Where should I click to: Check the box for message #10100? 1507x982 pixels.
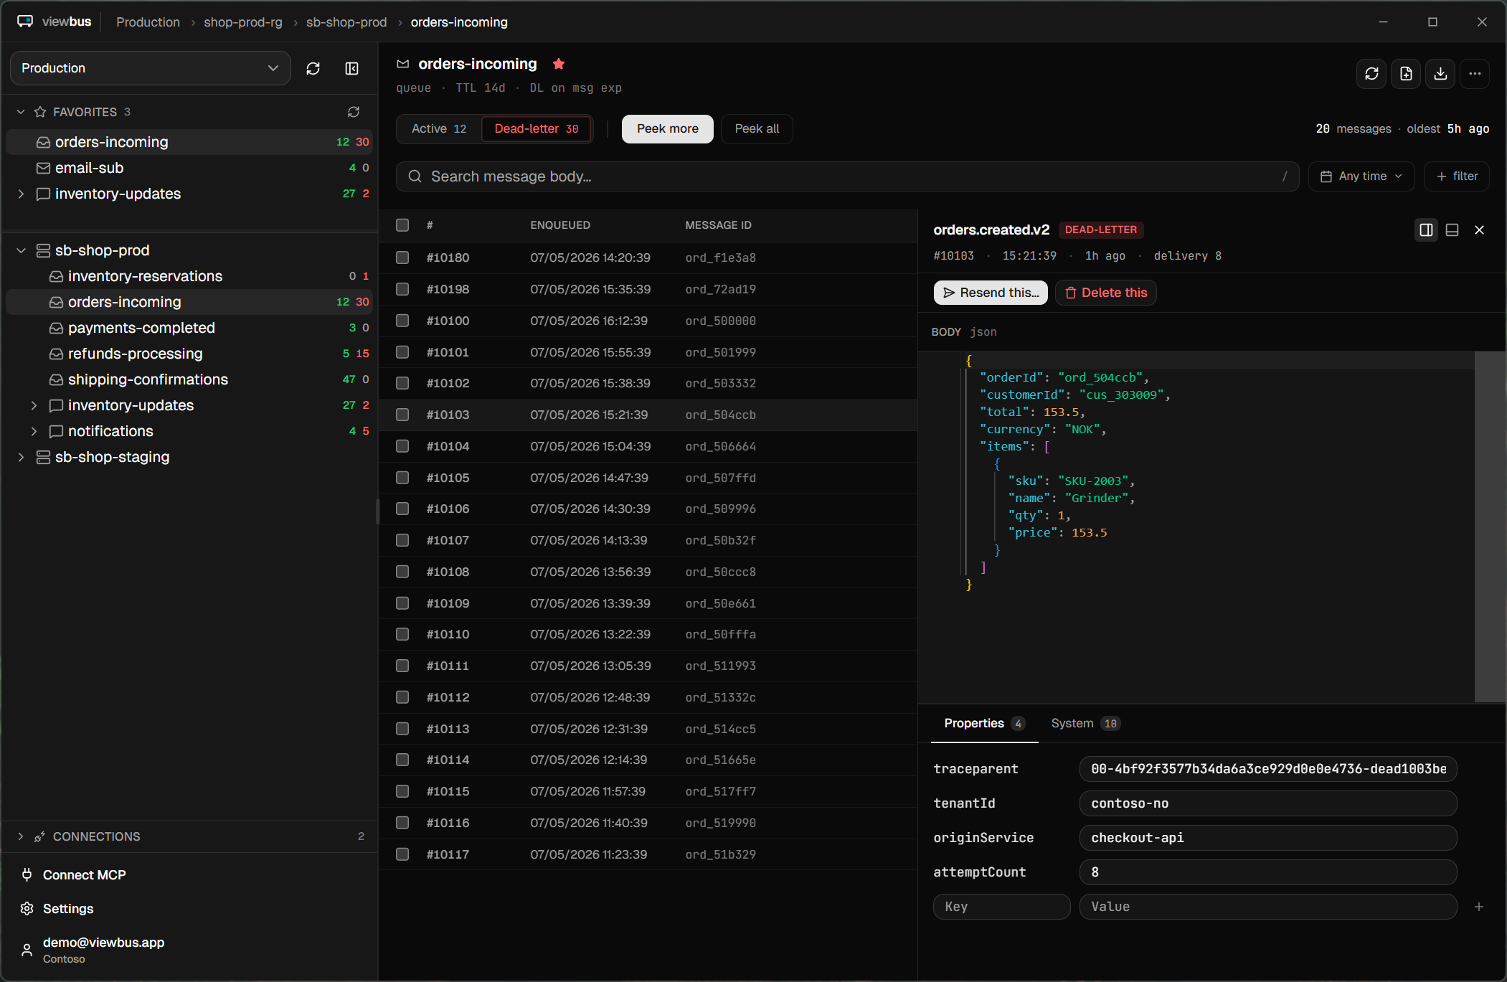[402, 321]
